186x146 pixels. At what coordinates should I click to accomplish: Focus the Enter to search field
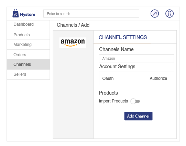tap(91, 14)
